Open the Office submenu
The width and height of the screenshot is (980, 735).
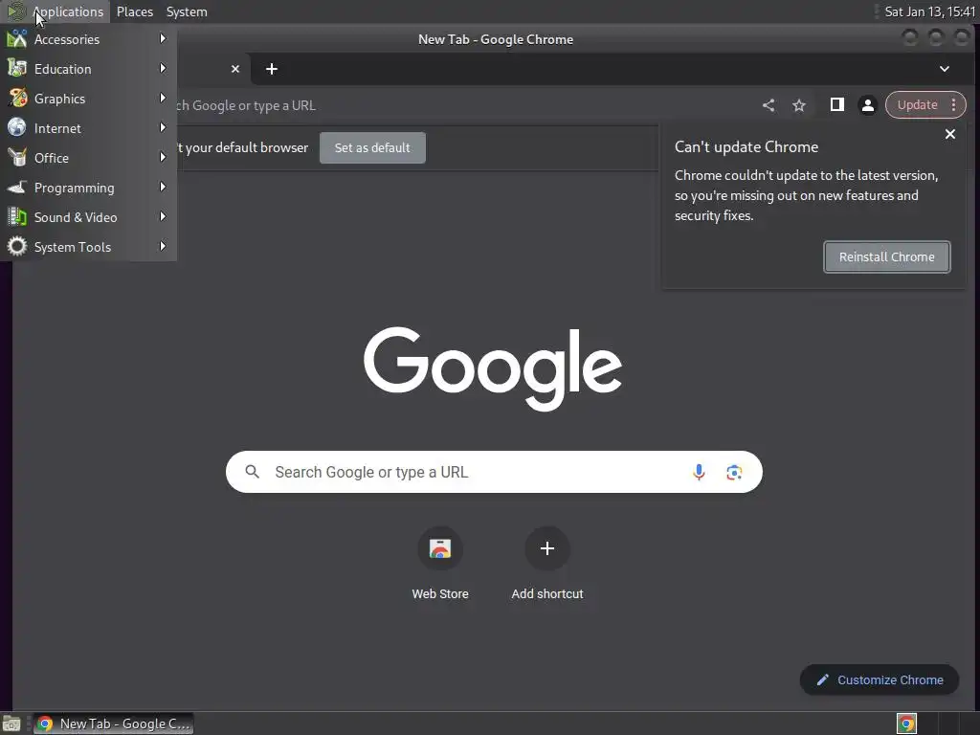coord(88,158)
